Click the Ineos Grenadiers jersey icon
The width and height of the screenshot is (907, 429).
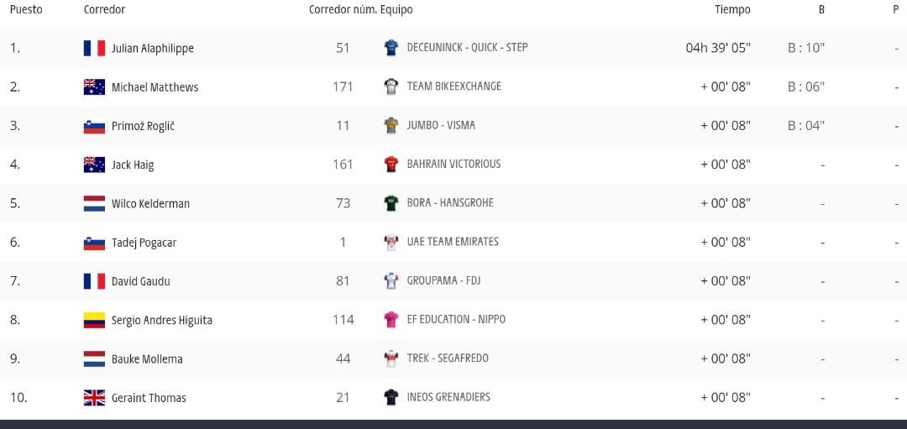pos(391,397)
